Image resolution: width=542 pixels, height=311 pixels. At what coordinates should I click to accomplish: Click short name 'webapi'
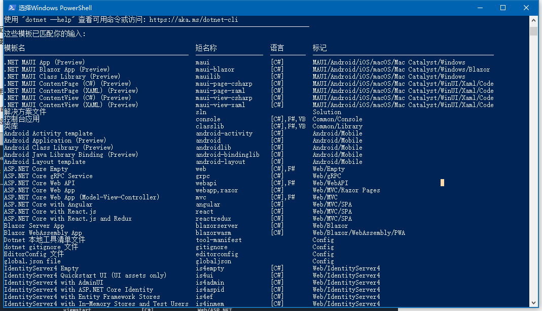coord(206,183)
